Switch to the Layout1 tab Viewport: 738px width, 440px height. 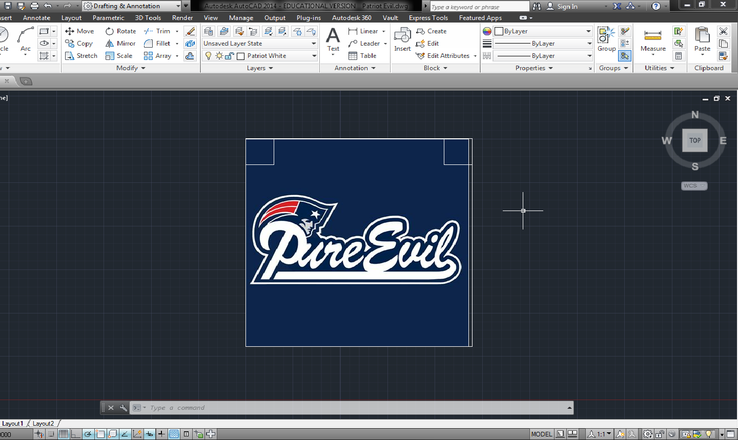click(x=12, y=424)
